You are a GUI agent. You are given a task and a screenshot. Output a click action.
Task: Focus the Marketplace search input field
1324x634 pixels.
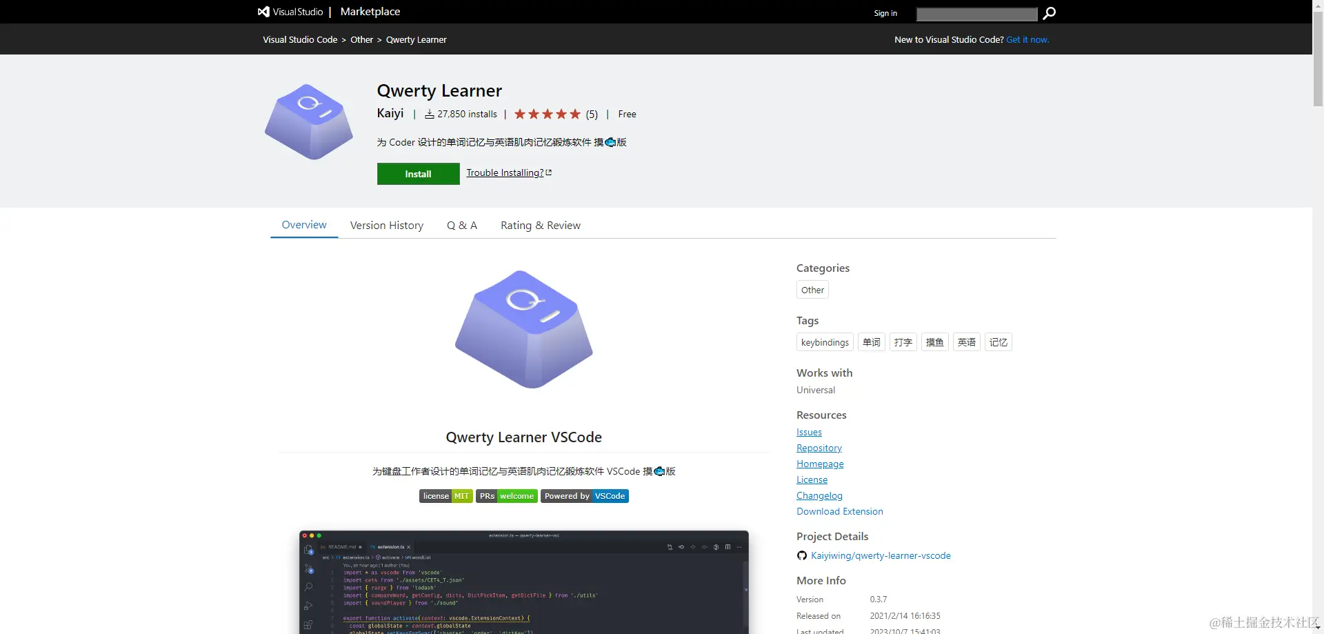click(976, 14)
